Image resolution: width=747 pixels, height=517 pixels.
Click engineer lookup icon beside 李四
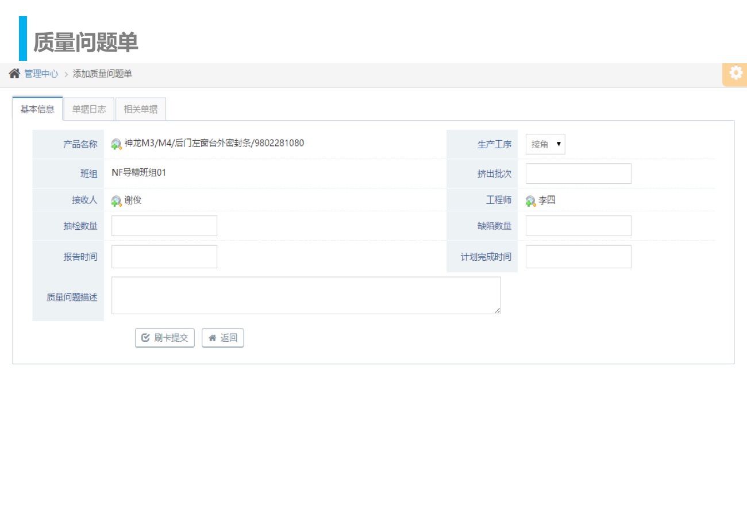[530, 201]
